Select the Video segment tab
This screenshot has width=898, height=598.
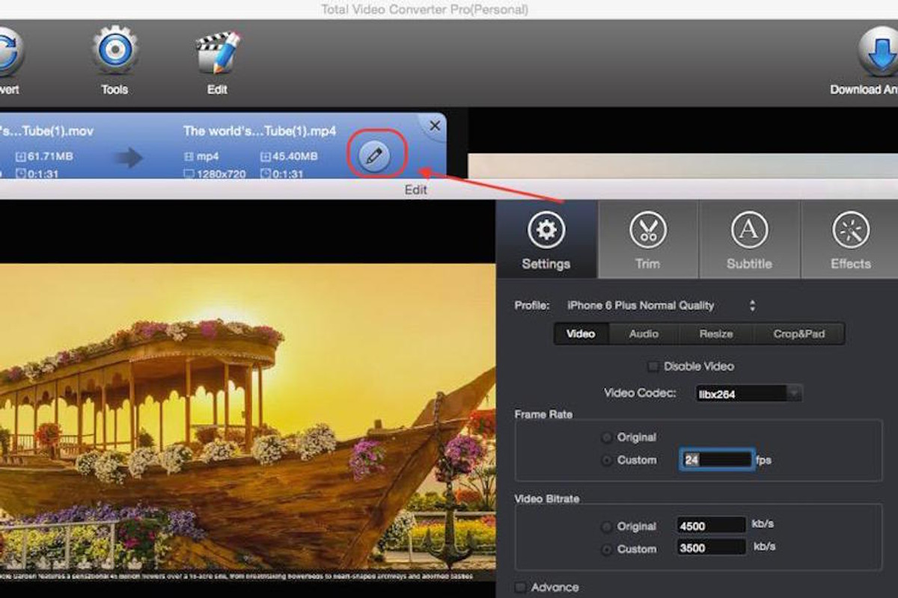pyautogui.click(x=581, y=333)
